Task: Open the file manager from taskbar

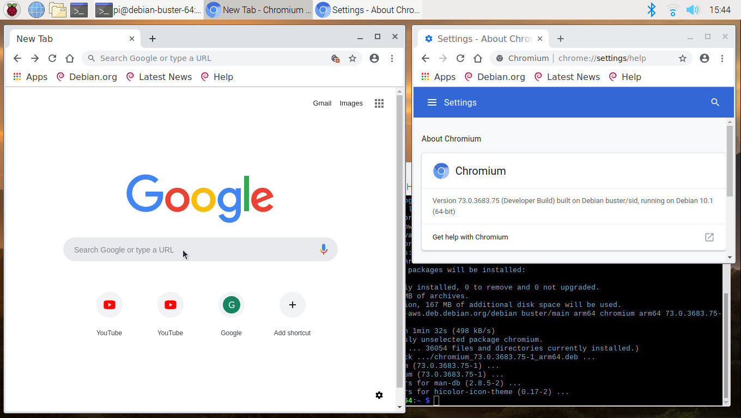Action: [57, 9]
